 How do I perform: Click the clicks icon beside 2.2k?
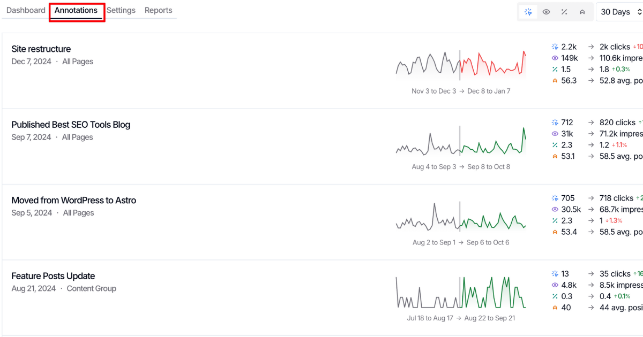555,47
